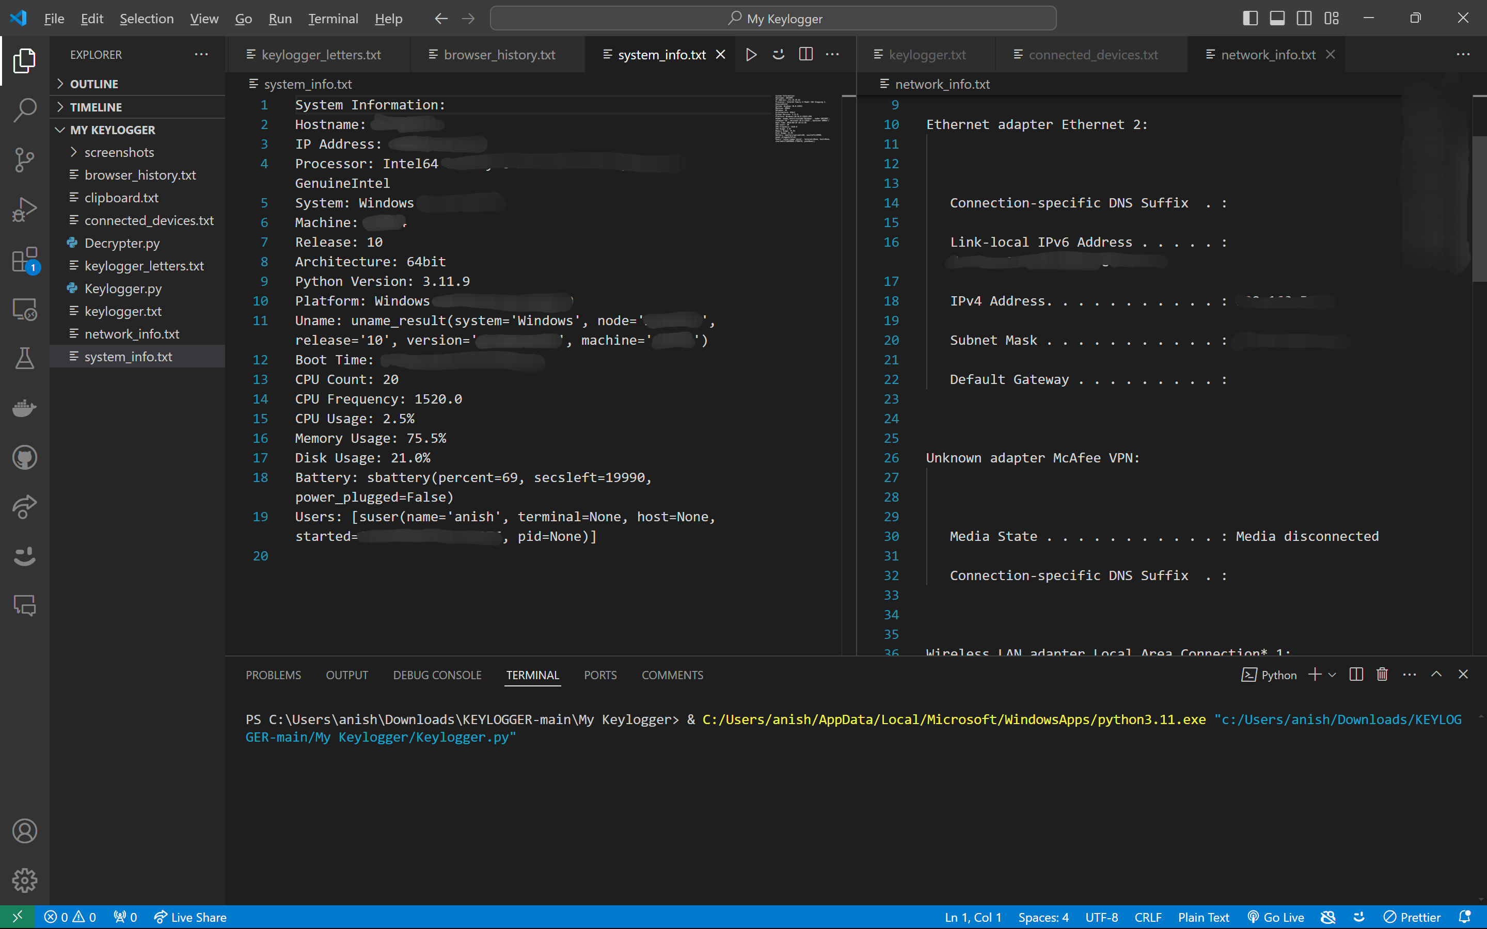This screenshot has height=929, width=1487.
Task: Open the GitHub view icon
Action: (25, 458)
